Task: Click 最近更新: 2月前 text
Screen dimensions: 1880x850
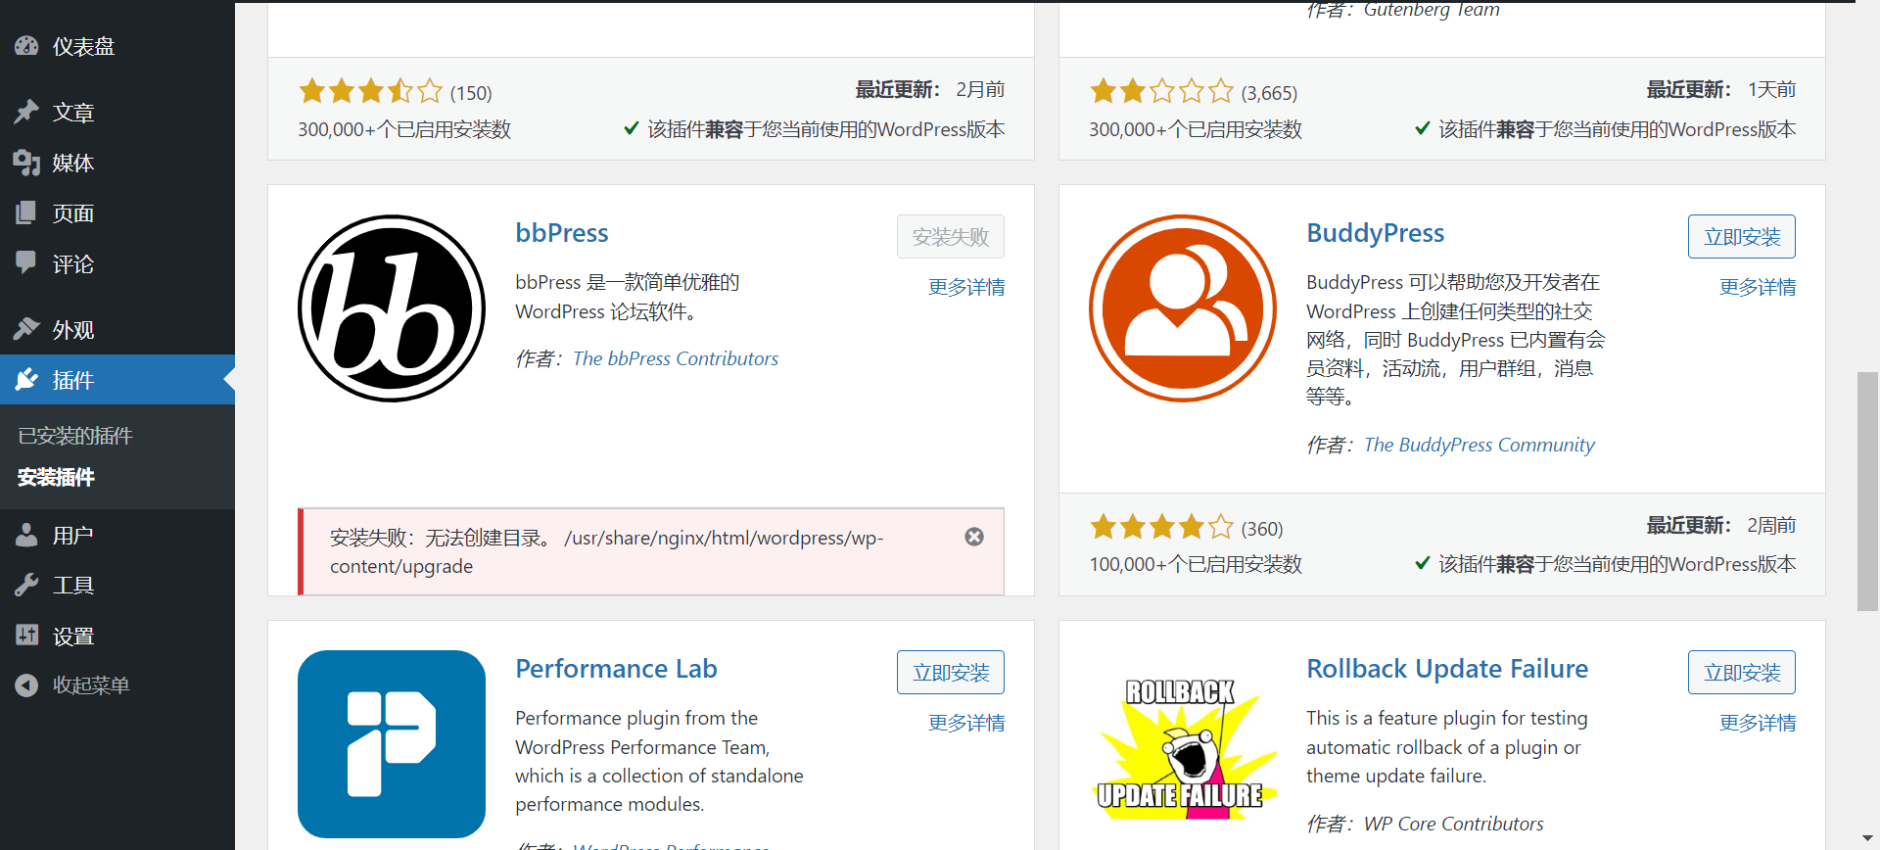Action: pos(930,89)
